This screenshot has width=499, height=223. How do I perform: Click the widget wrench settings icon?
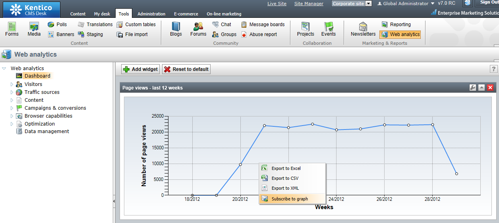[x=473, y=88]
